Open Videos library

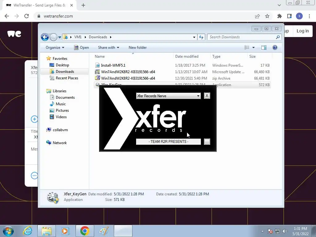pos(61,117)
